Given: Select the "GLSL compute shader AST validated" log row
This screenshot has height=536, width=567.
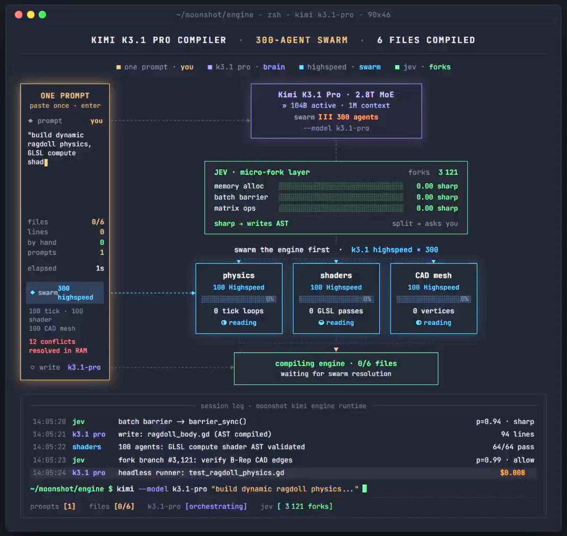Looking at the screenshot, I should point(283,447).
